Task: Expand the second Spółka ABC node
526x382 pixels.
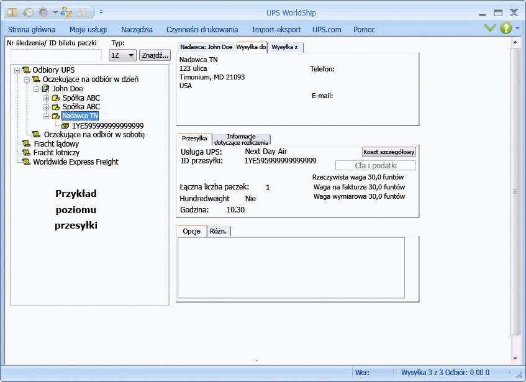Action: pos(47,107)
